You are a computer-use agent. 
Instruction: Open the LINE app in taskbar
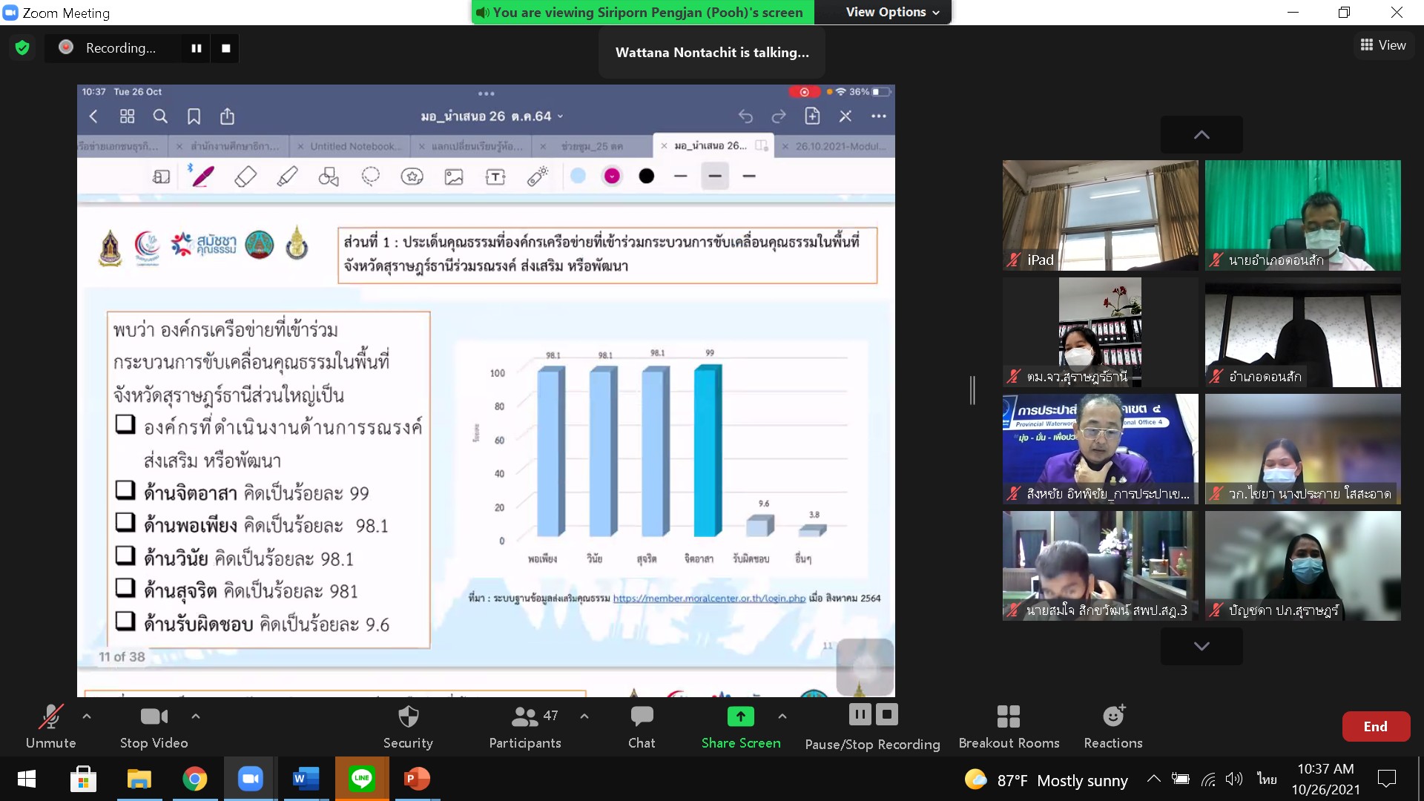pyautogui.click(x=362, y=779)
